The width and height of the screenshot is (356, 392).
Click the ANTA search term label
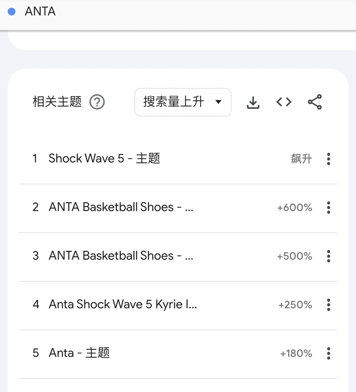(x=40, y=12)
